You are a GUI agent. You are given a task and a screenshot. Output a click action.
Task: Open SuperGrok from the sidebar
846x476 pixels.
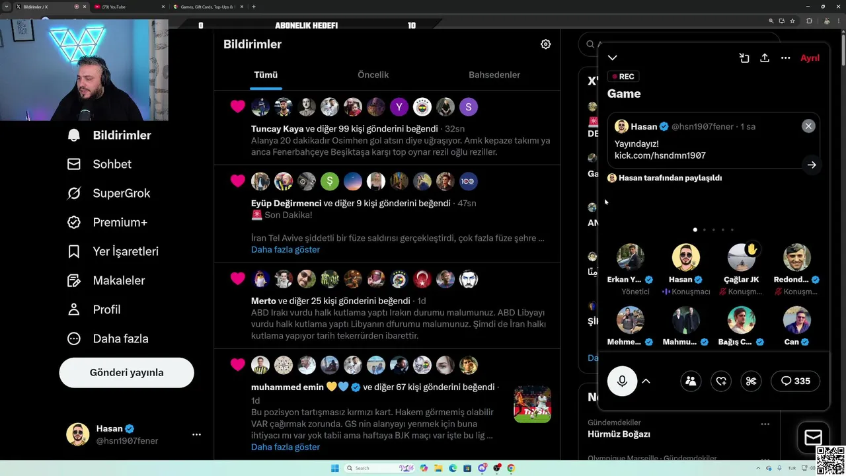108,193
